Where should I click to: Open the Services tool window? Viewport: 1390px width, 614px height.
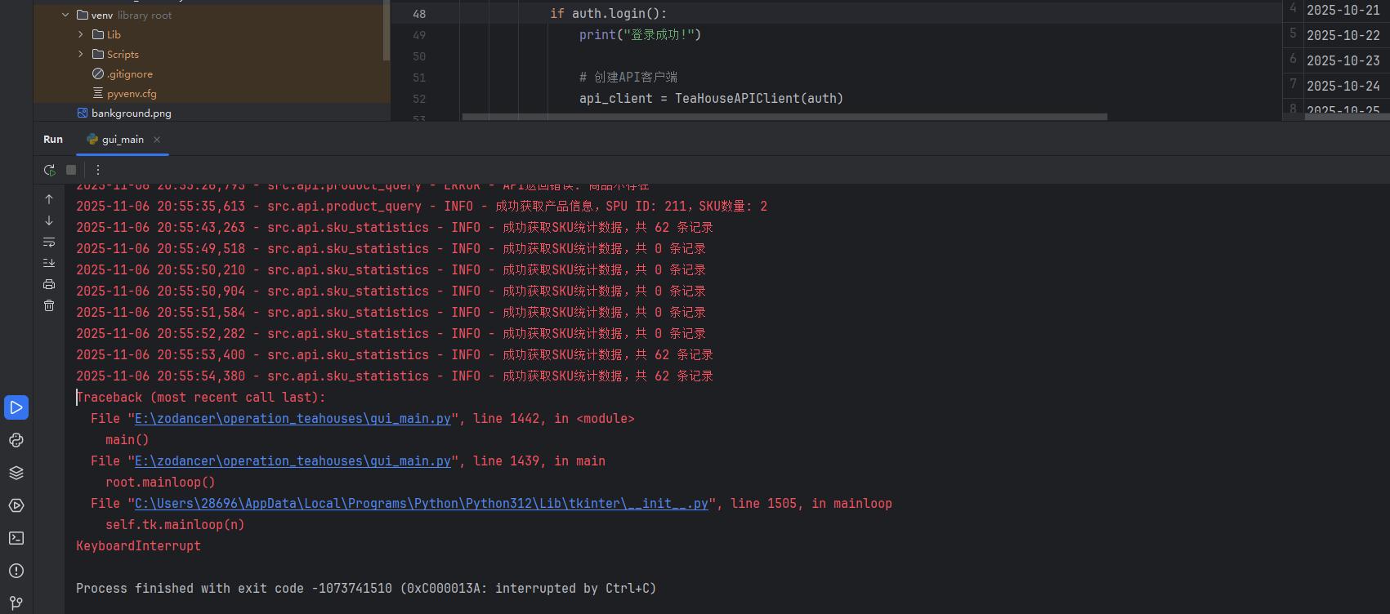[x=16, y=505]
